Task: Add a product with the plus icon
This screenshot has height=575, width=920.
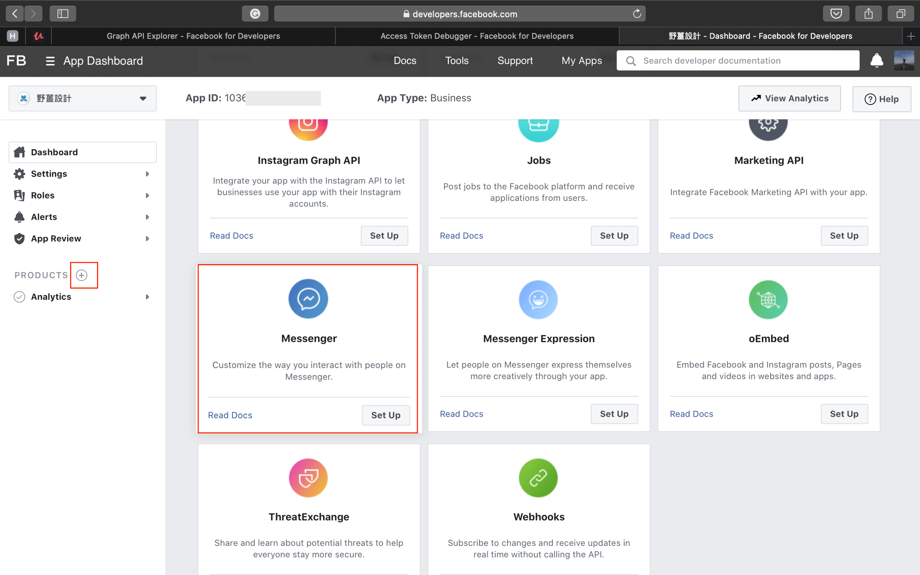Action: point(82,275)
